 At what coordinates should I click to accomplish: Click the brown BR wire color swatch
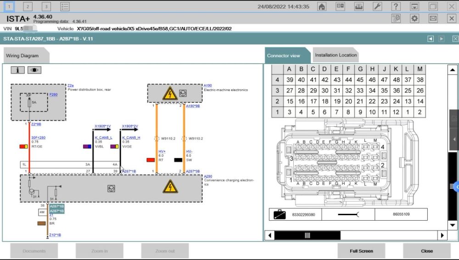[x=42, y=223]
